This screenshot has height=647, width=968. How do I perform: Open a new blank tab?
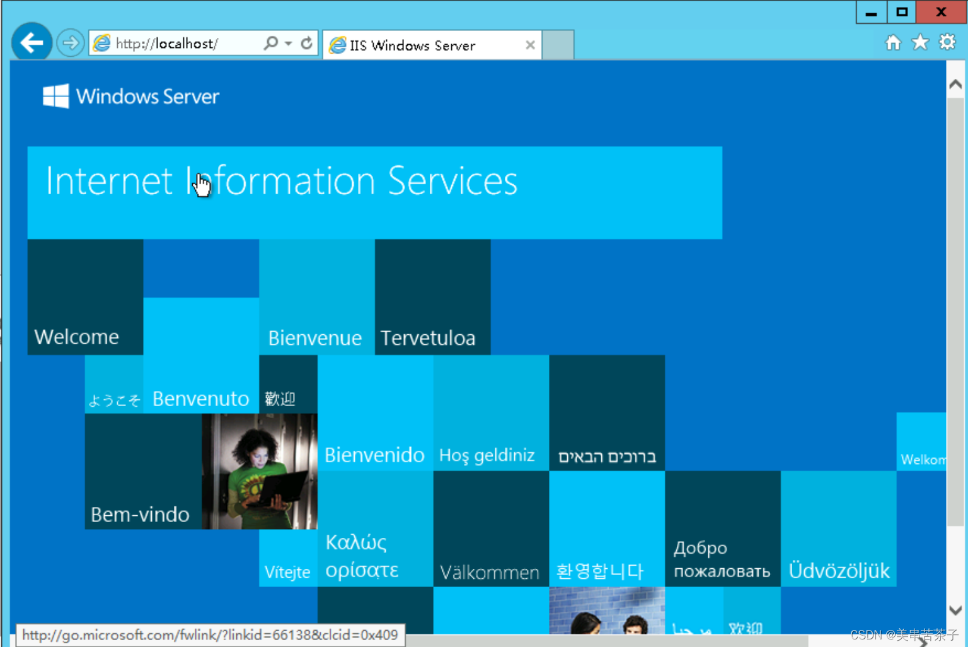coord(558,45)
